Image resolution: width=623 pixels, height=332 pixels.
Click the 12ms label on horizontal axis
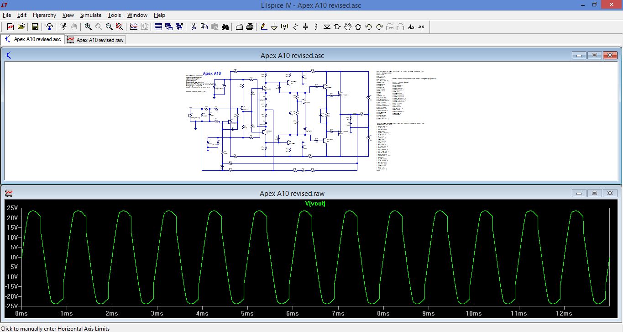pyautogui.click(x=565, y=314)
